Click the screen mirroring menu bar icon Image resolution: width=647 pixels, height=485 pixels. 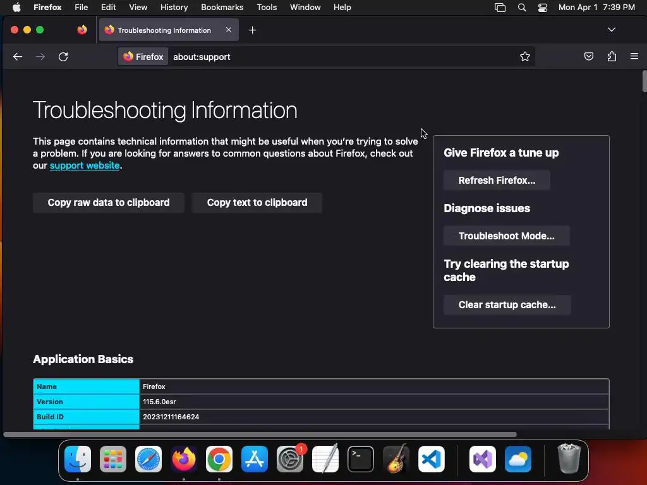pos(500,8)
